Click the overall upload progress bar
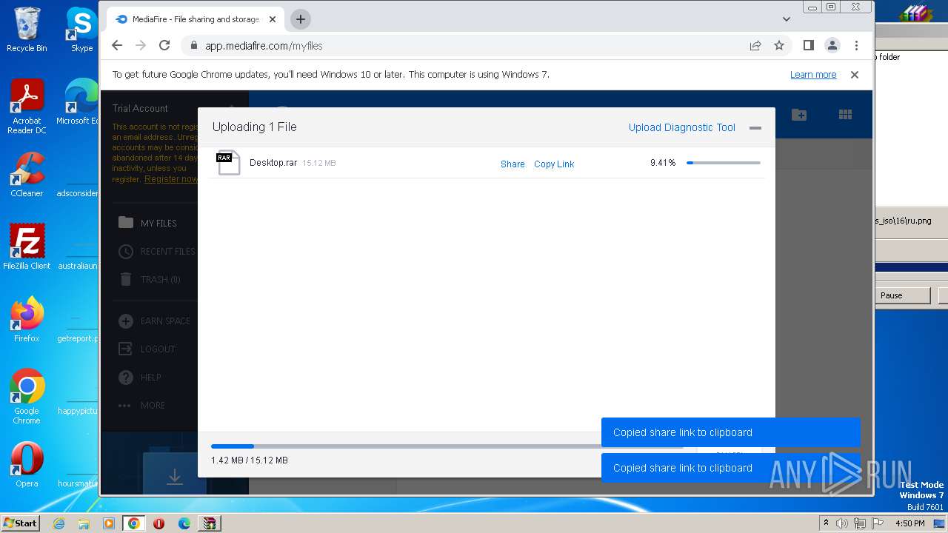 [x=447, y=446]
